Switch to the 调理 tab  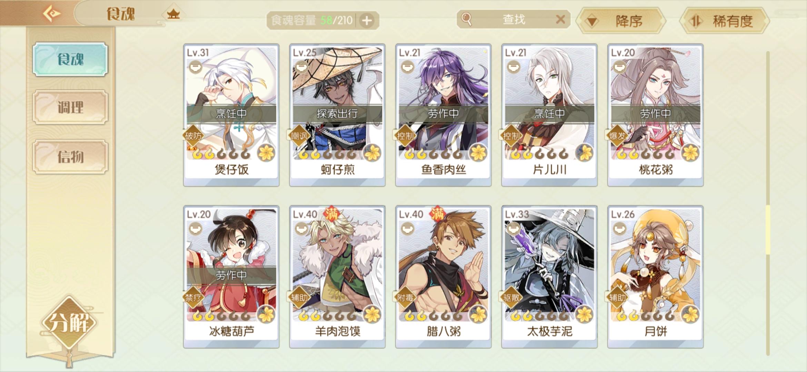(x=70, y=107)
